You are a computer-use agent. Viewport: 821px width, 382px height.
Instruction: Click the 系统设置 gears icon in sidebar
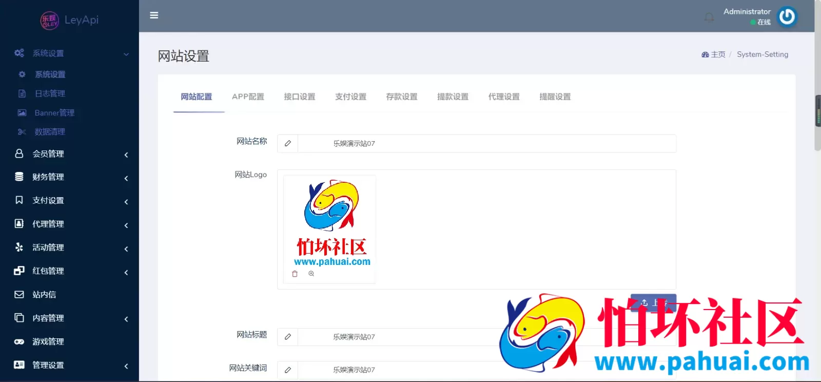(x=19, y=53)
